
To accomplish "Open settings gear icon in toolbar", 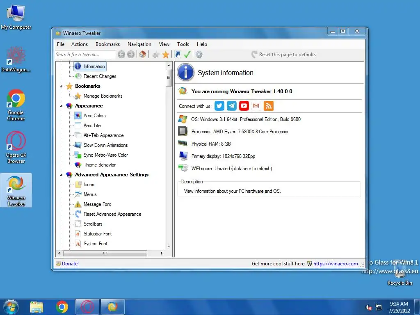I will coord(199,55).
